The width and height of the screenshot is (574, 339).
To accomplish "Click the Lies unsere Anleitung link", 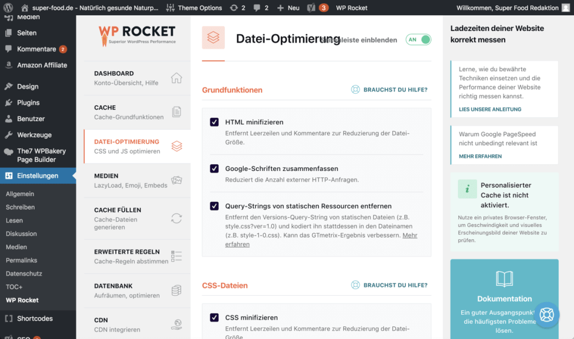I will point(490,109).
